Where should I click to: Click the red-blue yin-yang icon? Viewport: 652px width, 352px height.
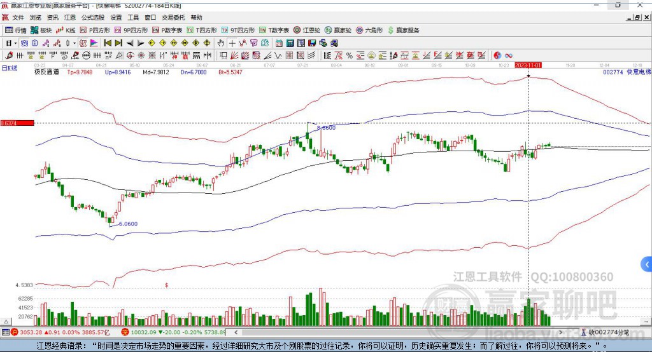(x=497, y=56)
